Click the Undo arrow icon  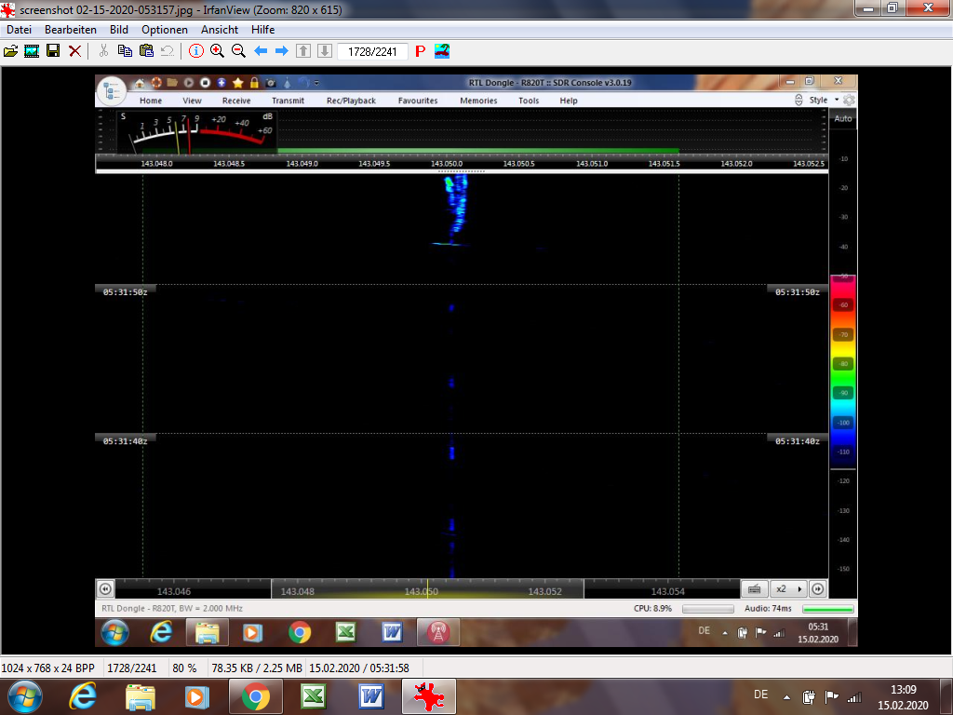[x=168, y=51]
